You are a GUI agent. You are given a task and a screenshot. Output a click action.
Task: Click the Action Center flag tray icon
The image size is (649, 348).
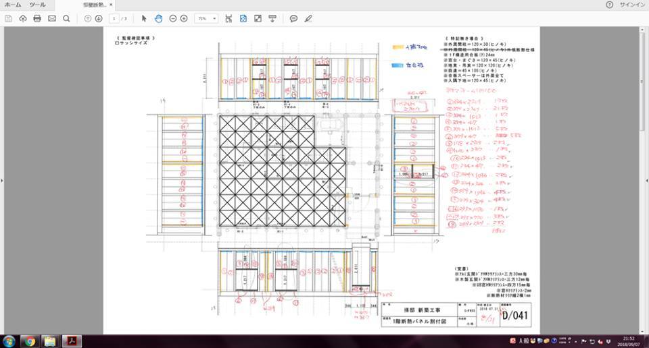584,341
